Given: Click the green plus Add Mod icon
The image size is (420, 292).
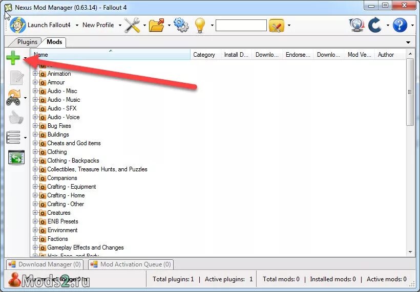Looking at the screenshot, I should [13, 58].
